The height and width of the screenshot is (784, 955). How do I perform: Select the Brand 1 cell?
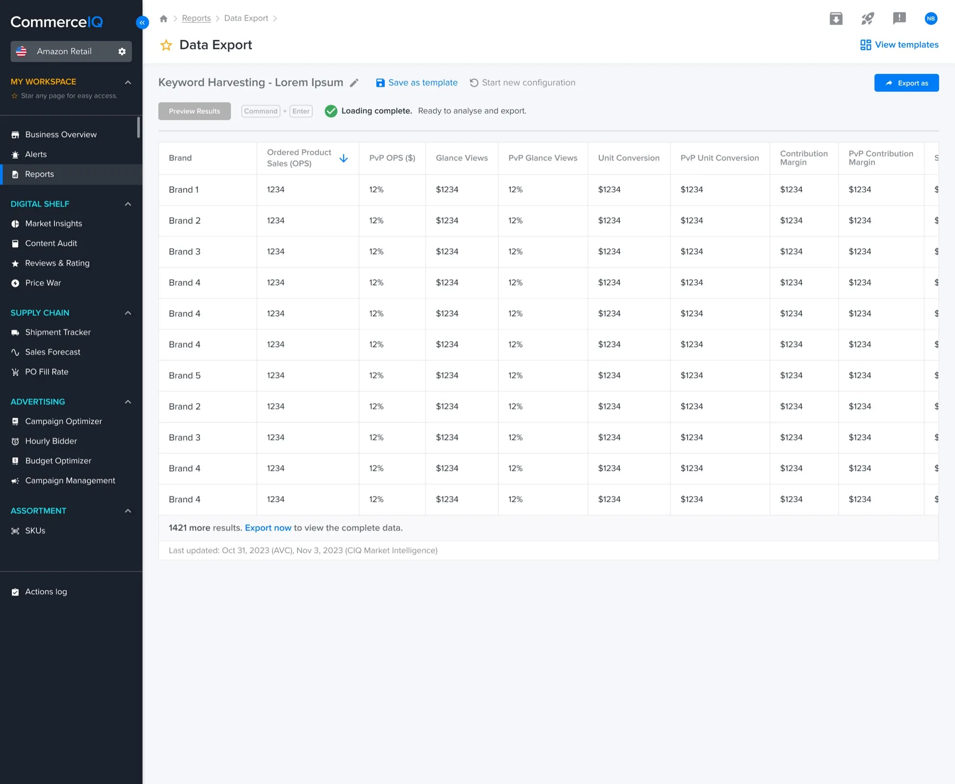click(x=208, y=190)
